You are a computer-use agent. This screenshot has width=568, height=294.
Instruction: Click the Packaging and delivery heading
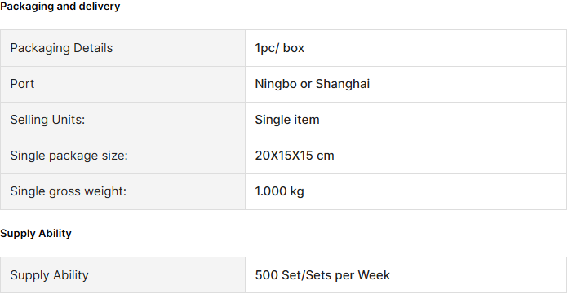click(60, 7)
